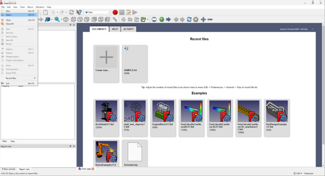Switch to the ACTIVITY tab

(129, 29)
